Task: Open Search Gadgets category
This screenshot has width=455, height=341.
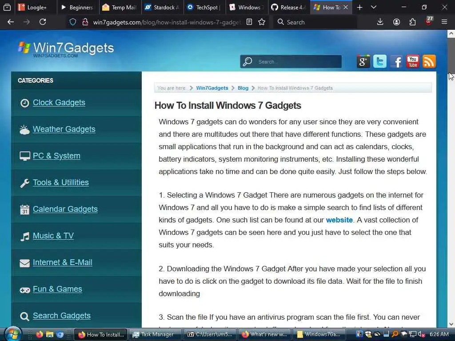Action: coord(61,316)
